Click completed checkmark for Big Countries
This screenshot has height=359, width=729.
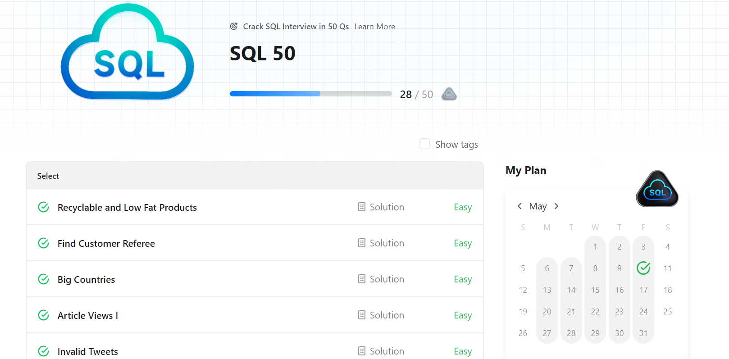pyautogui.click(x=44, y=279)
